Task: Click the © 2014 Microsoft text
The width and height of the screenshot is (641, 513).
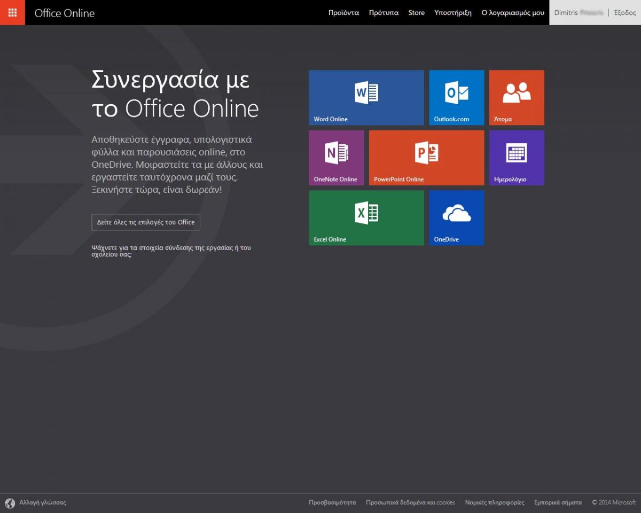Action: click(614, 503)
